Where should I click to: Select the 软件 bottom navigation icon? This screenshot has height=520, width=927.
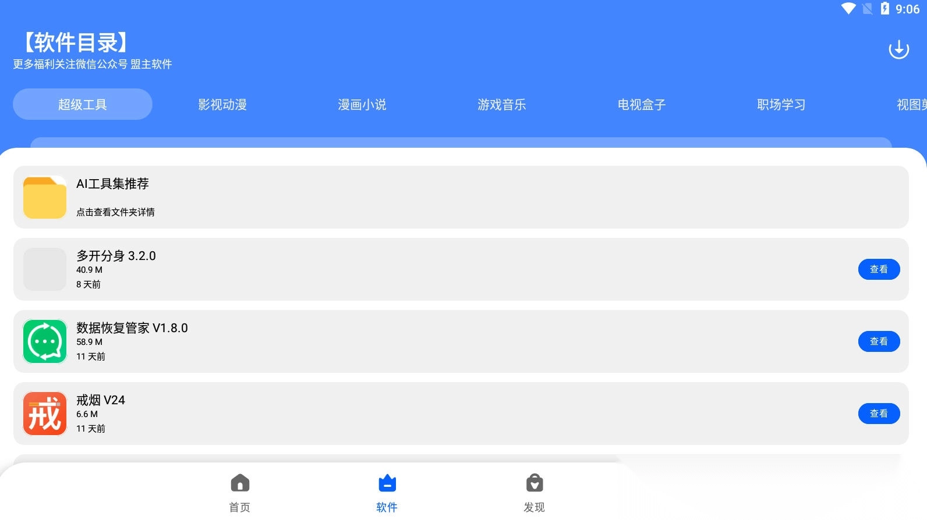coord(387,483)
